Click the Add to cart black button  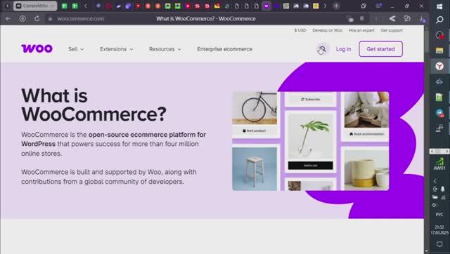(311, 166)
